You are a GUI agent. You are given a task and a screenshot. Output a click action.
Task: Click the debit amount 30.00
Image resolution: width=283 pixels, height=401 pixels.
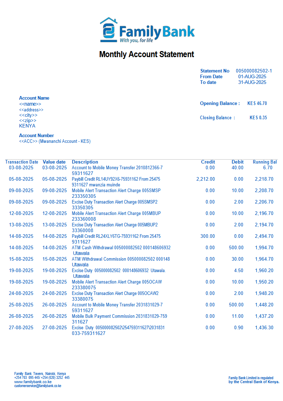[x=237, y=259]
